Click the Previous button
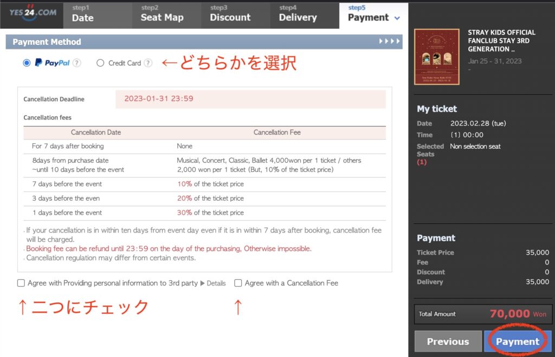555x357 pixels. pyautogui.click(x=448, y=341)
